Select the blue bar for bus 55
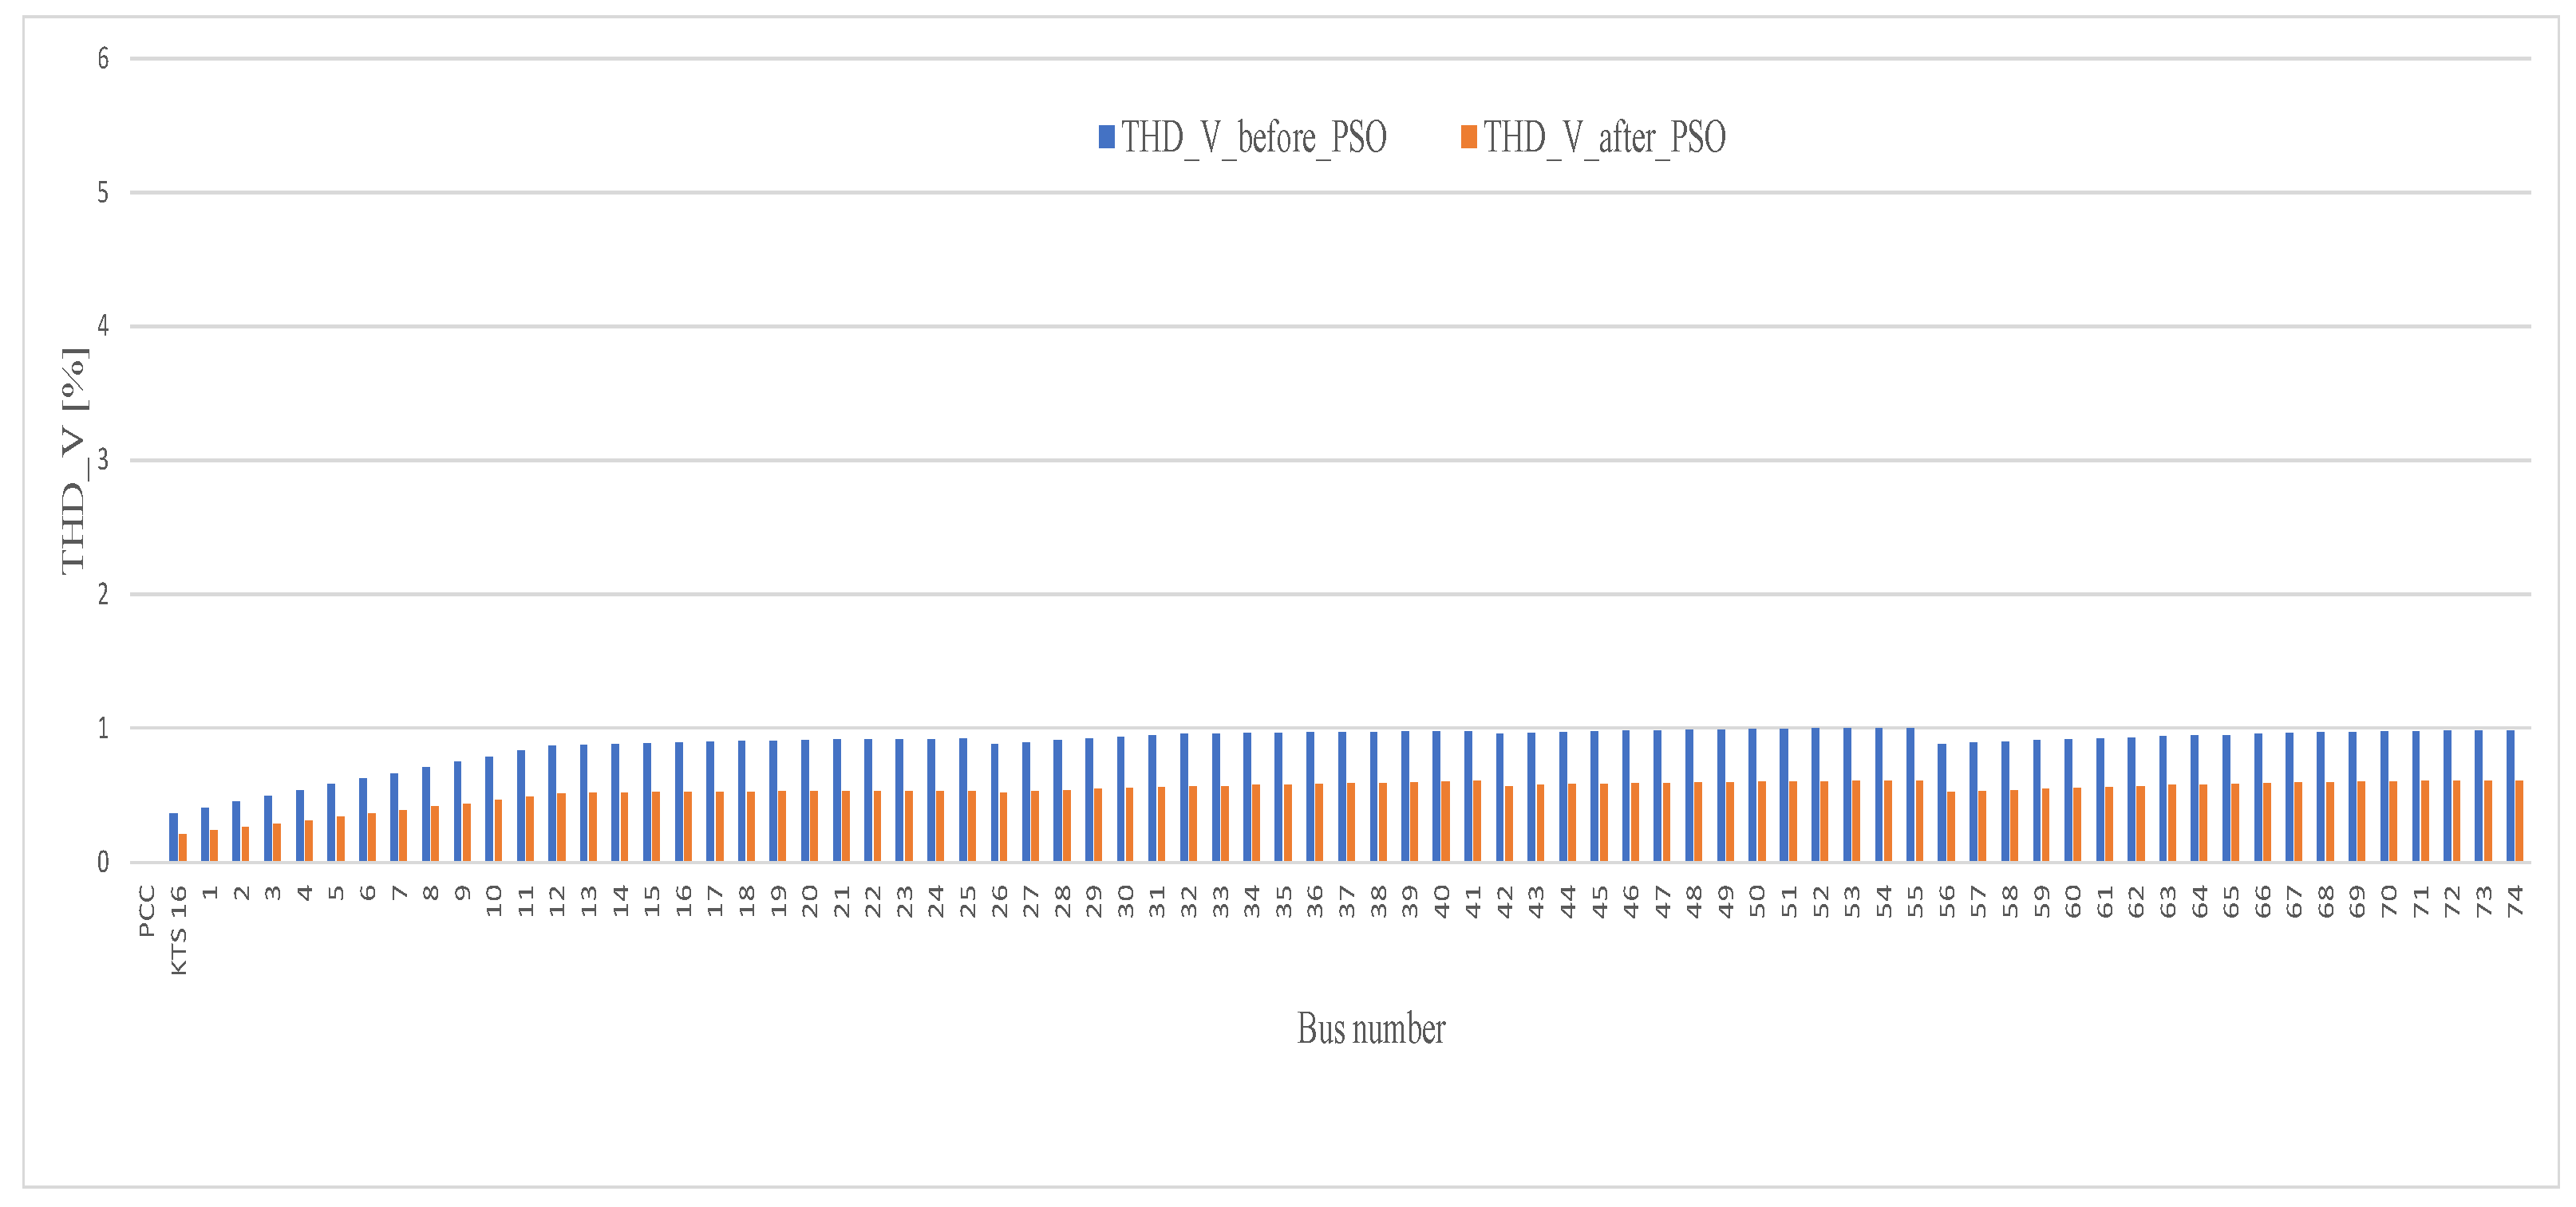 click(1910, 796)
